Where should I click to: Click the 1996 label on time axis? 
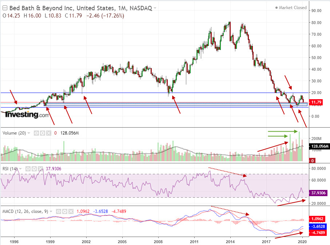pyautogui.click(x=14, y=242)
